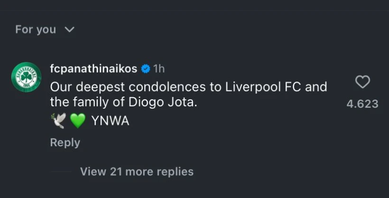Click the green heart emoji
Screen dimensions: 389x198
click(x=78, y=121)
